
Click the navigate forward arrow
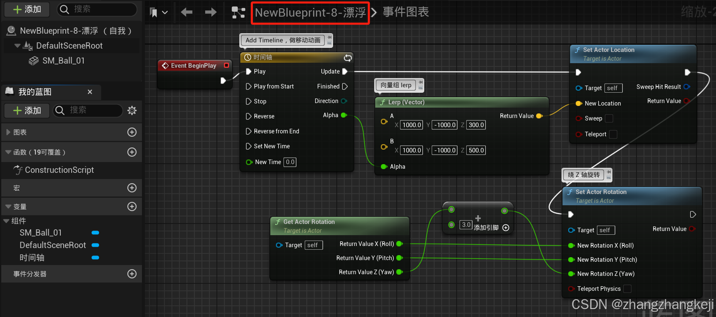(x=211, y=12)
